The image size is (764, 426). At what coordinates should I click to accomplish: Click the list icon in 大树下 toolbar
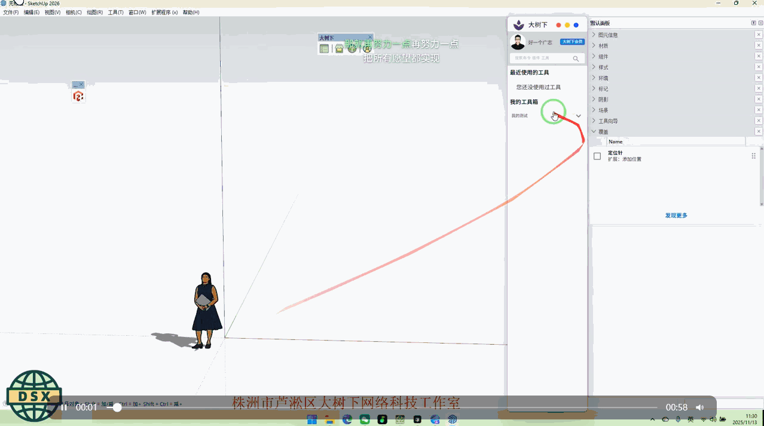pyautogui.click(x=324, y=49)
